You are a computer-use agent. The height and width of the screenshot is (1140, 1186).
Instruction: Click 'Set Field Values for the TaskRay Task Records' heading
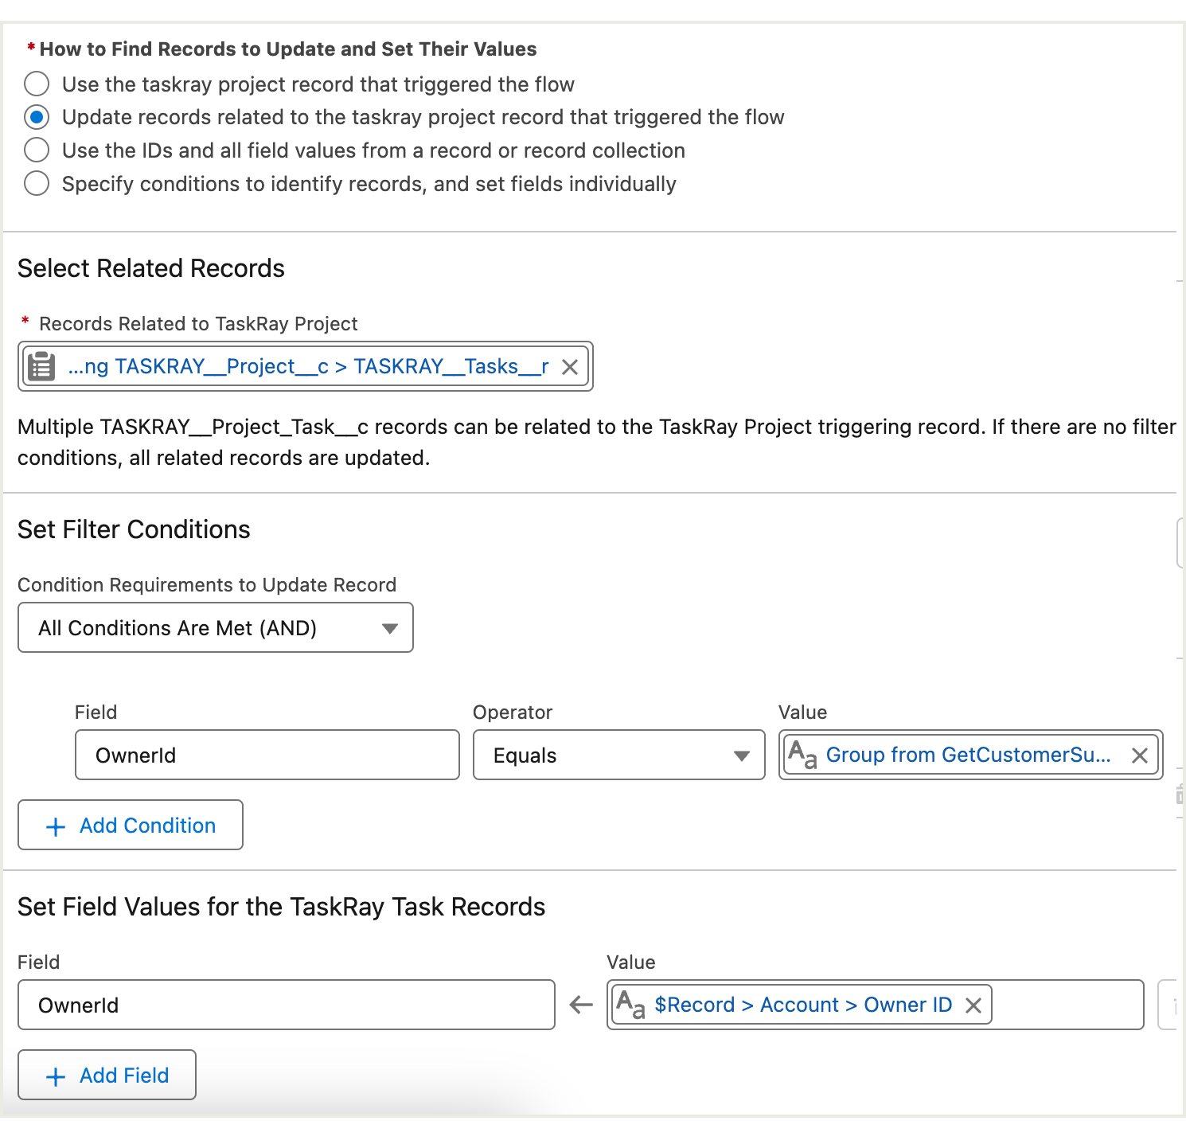point(282,907)
